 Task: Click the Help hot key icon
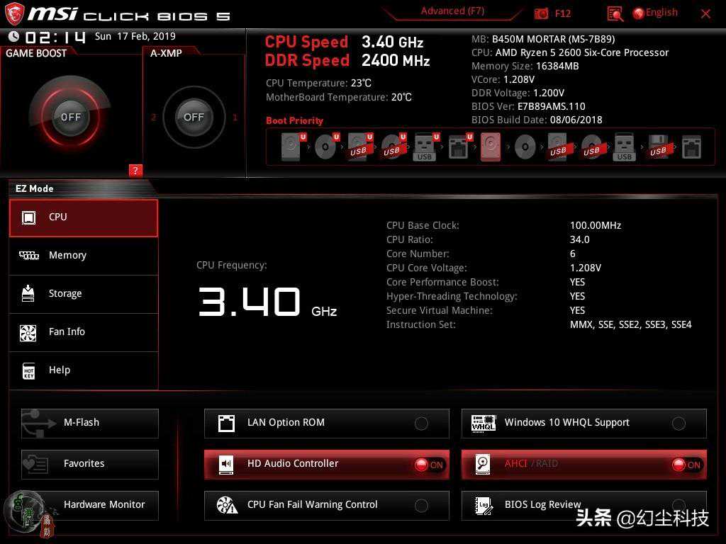click(x=28, y=370)
